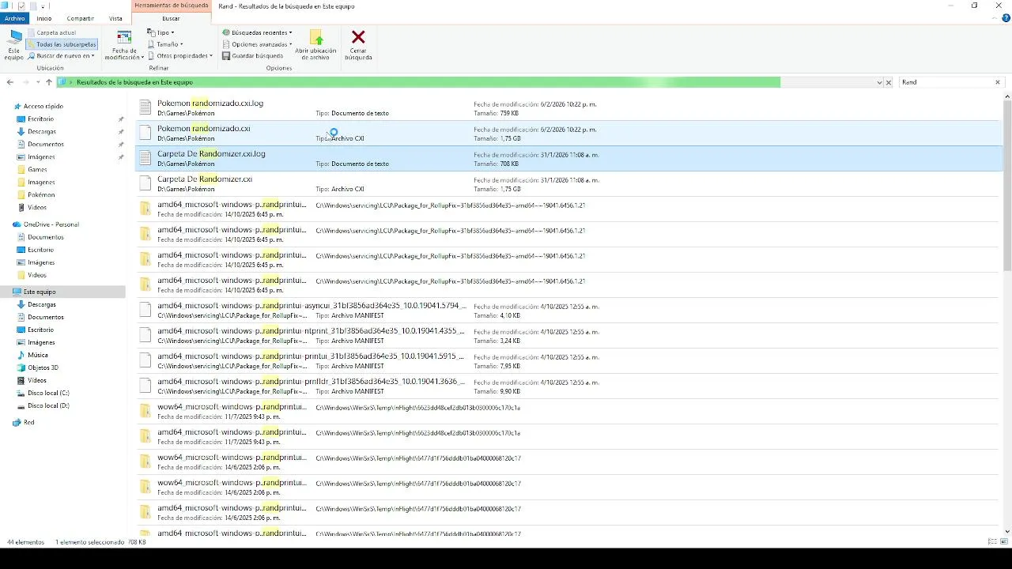Click the file icon of Carpeta De Randomizer.cxi

click(x=145, y=183)
